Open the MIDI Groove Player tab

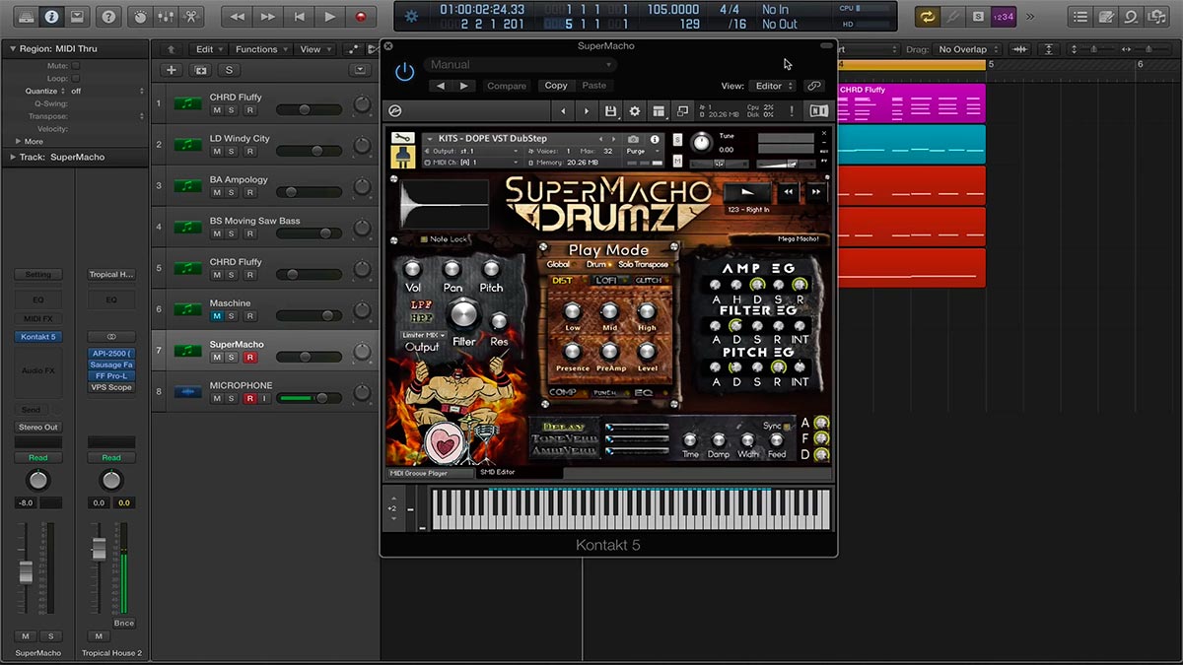pos(430,473)
